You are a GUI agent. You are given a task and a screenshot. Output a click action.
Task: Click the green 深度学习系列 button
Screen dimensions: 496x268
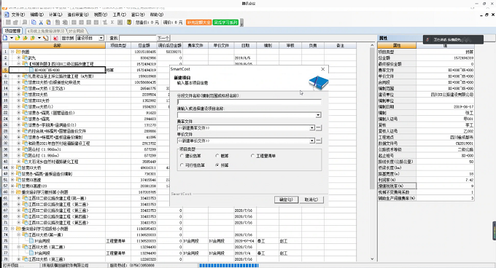click(x=225, y=23)
